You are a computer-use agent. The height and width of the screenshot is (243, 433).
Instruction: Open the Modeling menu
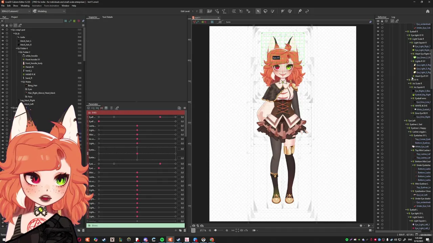coord(25,6)
